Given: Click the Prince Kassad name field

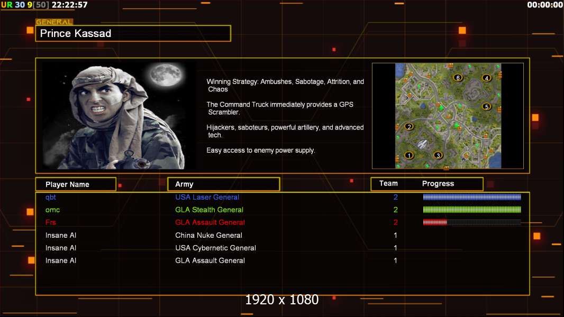Looking at the screenshot, I should [133, 33].
